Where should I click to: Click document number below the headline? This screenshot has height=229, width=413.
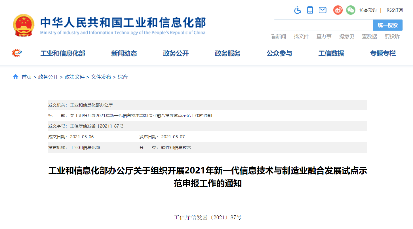tap(208, 218)
